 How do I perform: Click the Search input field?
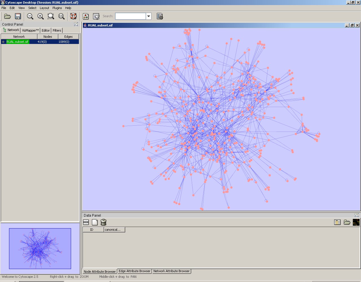pyautogui.click(x=130, y=16)
